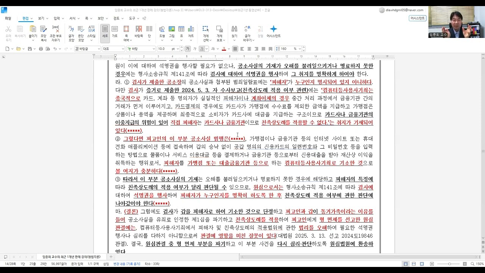Open the 10.0 pt font size dropdown
This screenshot has width=485, height=273.
(178, 49)
